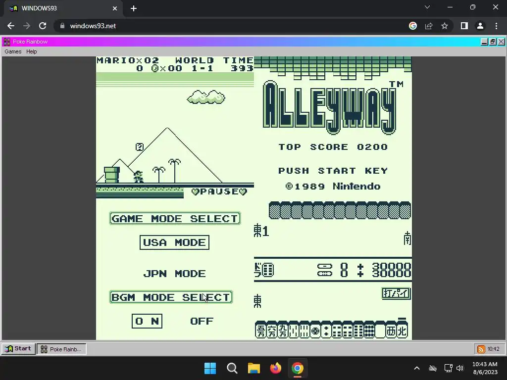This screenshot has width=507, height=380.
Task: Select USA MODE option
Action: point(174,242)
